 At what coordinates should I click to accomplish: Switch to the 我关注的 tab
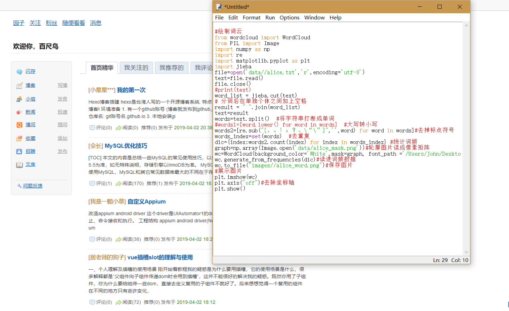click(136, 68)
